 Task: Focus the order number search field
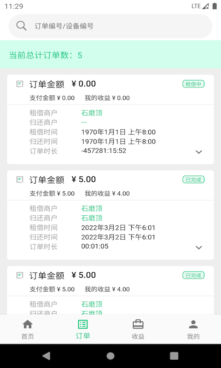[x=110, y=26]
